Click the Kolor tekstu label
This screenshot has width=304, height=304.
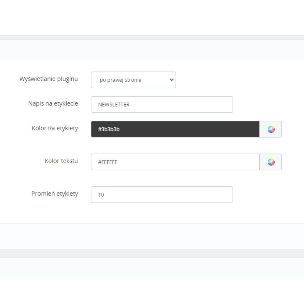tap(61, 161)
